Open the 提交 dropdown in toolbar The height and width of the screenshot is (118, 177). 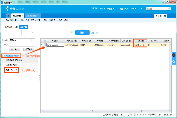tap(33, 20)
